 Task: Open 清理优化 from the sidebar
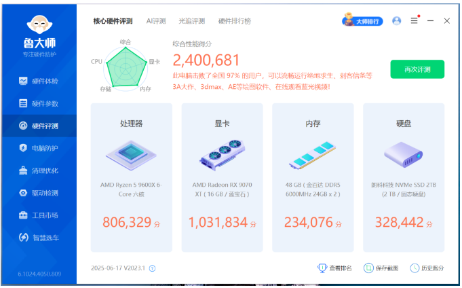tap(39, 170)
